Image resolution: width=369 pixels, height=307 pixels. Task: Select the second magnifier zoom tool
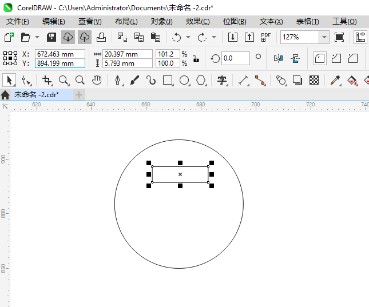(80, 80)
